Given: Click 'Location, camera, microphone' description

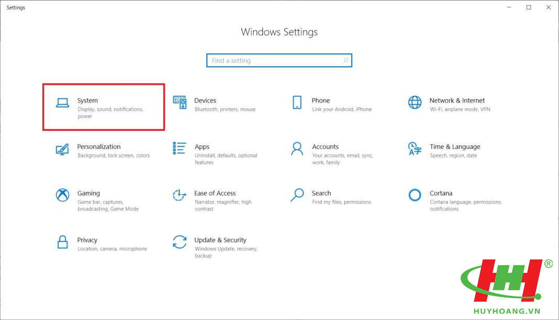Looking at the screenshot, I should [x=113, y=249].
